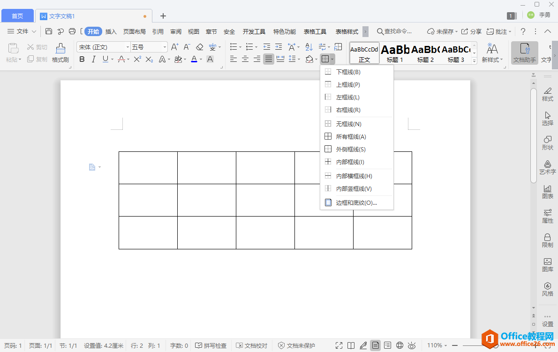Open the zoom level 110% dropdown

pos(437,345)
